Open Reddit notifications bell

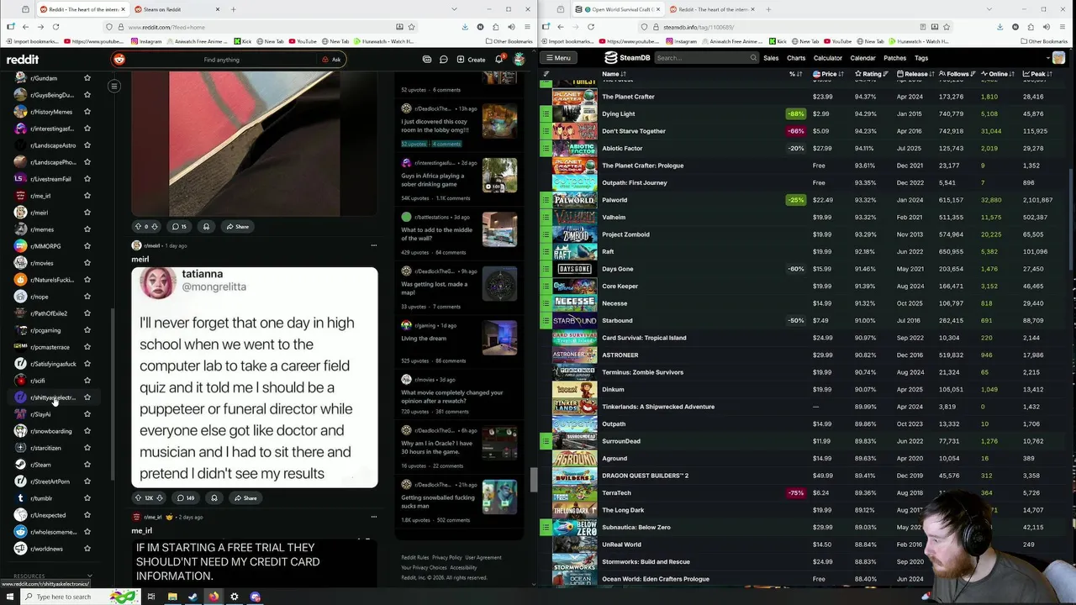click(499, 60)
